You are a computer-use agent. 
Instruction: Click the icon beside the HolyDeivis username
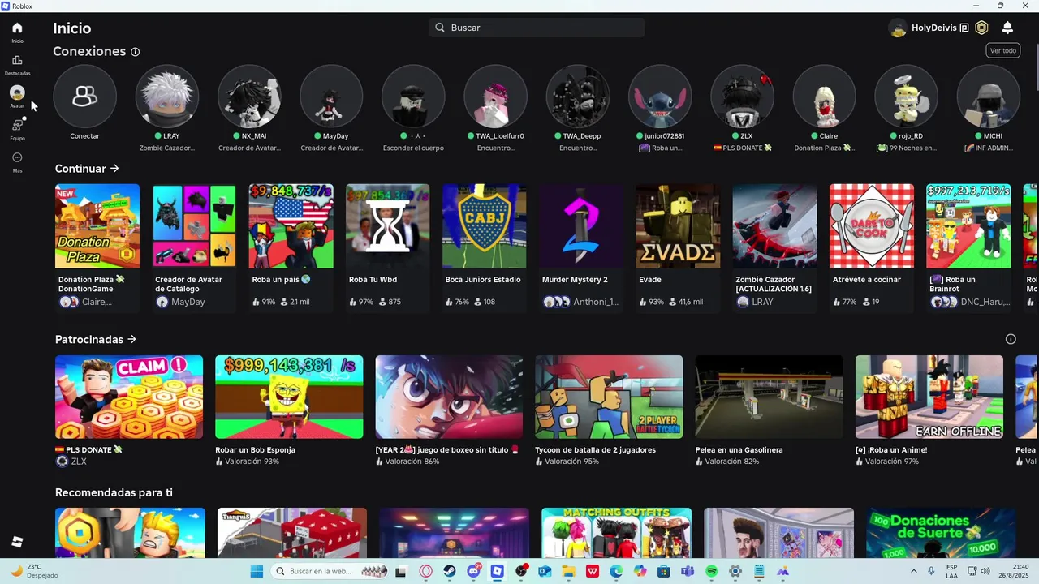(x=964, y=28)
